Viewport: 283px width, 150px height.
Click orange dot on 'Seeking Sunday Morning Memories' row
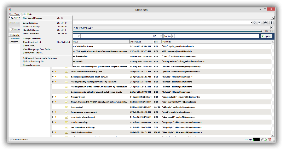pyautogui.click(x=56, y=82)
